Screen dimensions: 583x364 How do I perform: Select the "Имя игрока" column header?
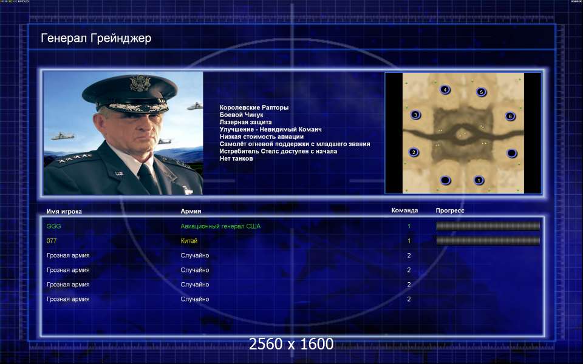(64, 211)
